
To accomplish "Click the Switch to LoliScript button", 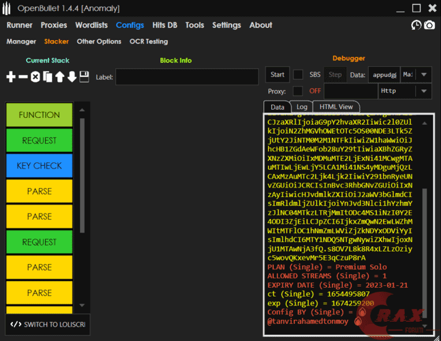I will (47, 324).
